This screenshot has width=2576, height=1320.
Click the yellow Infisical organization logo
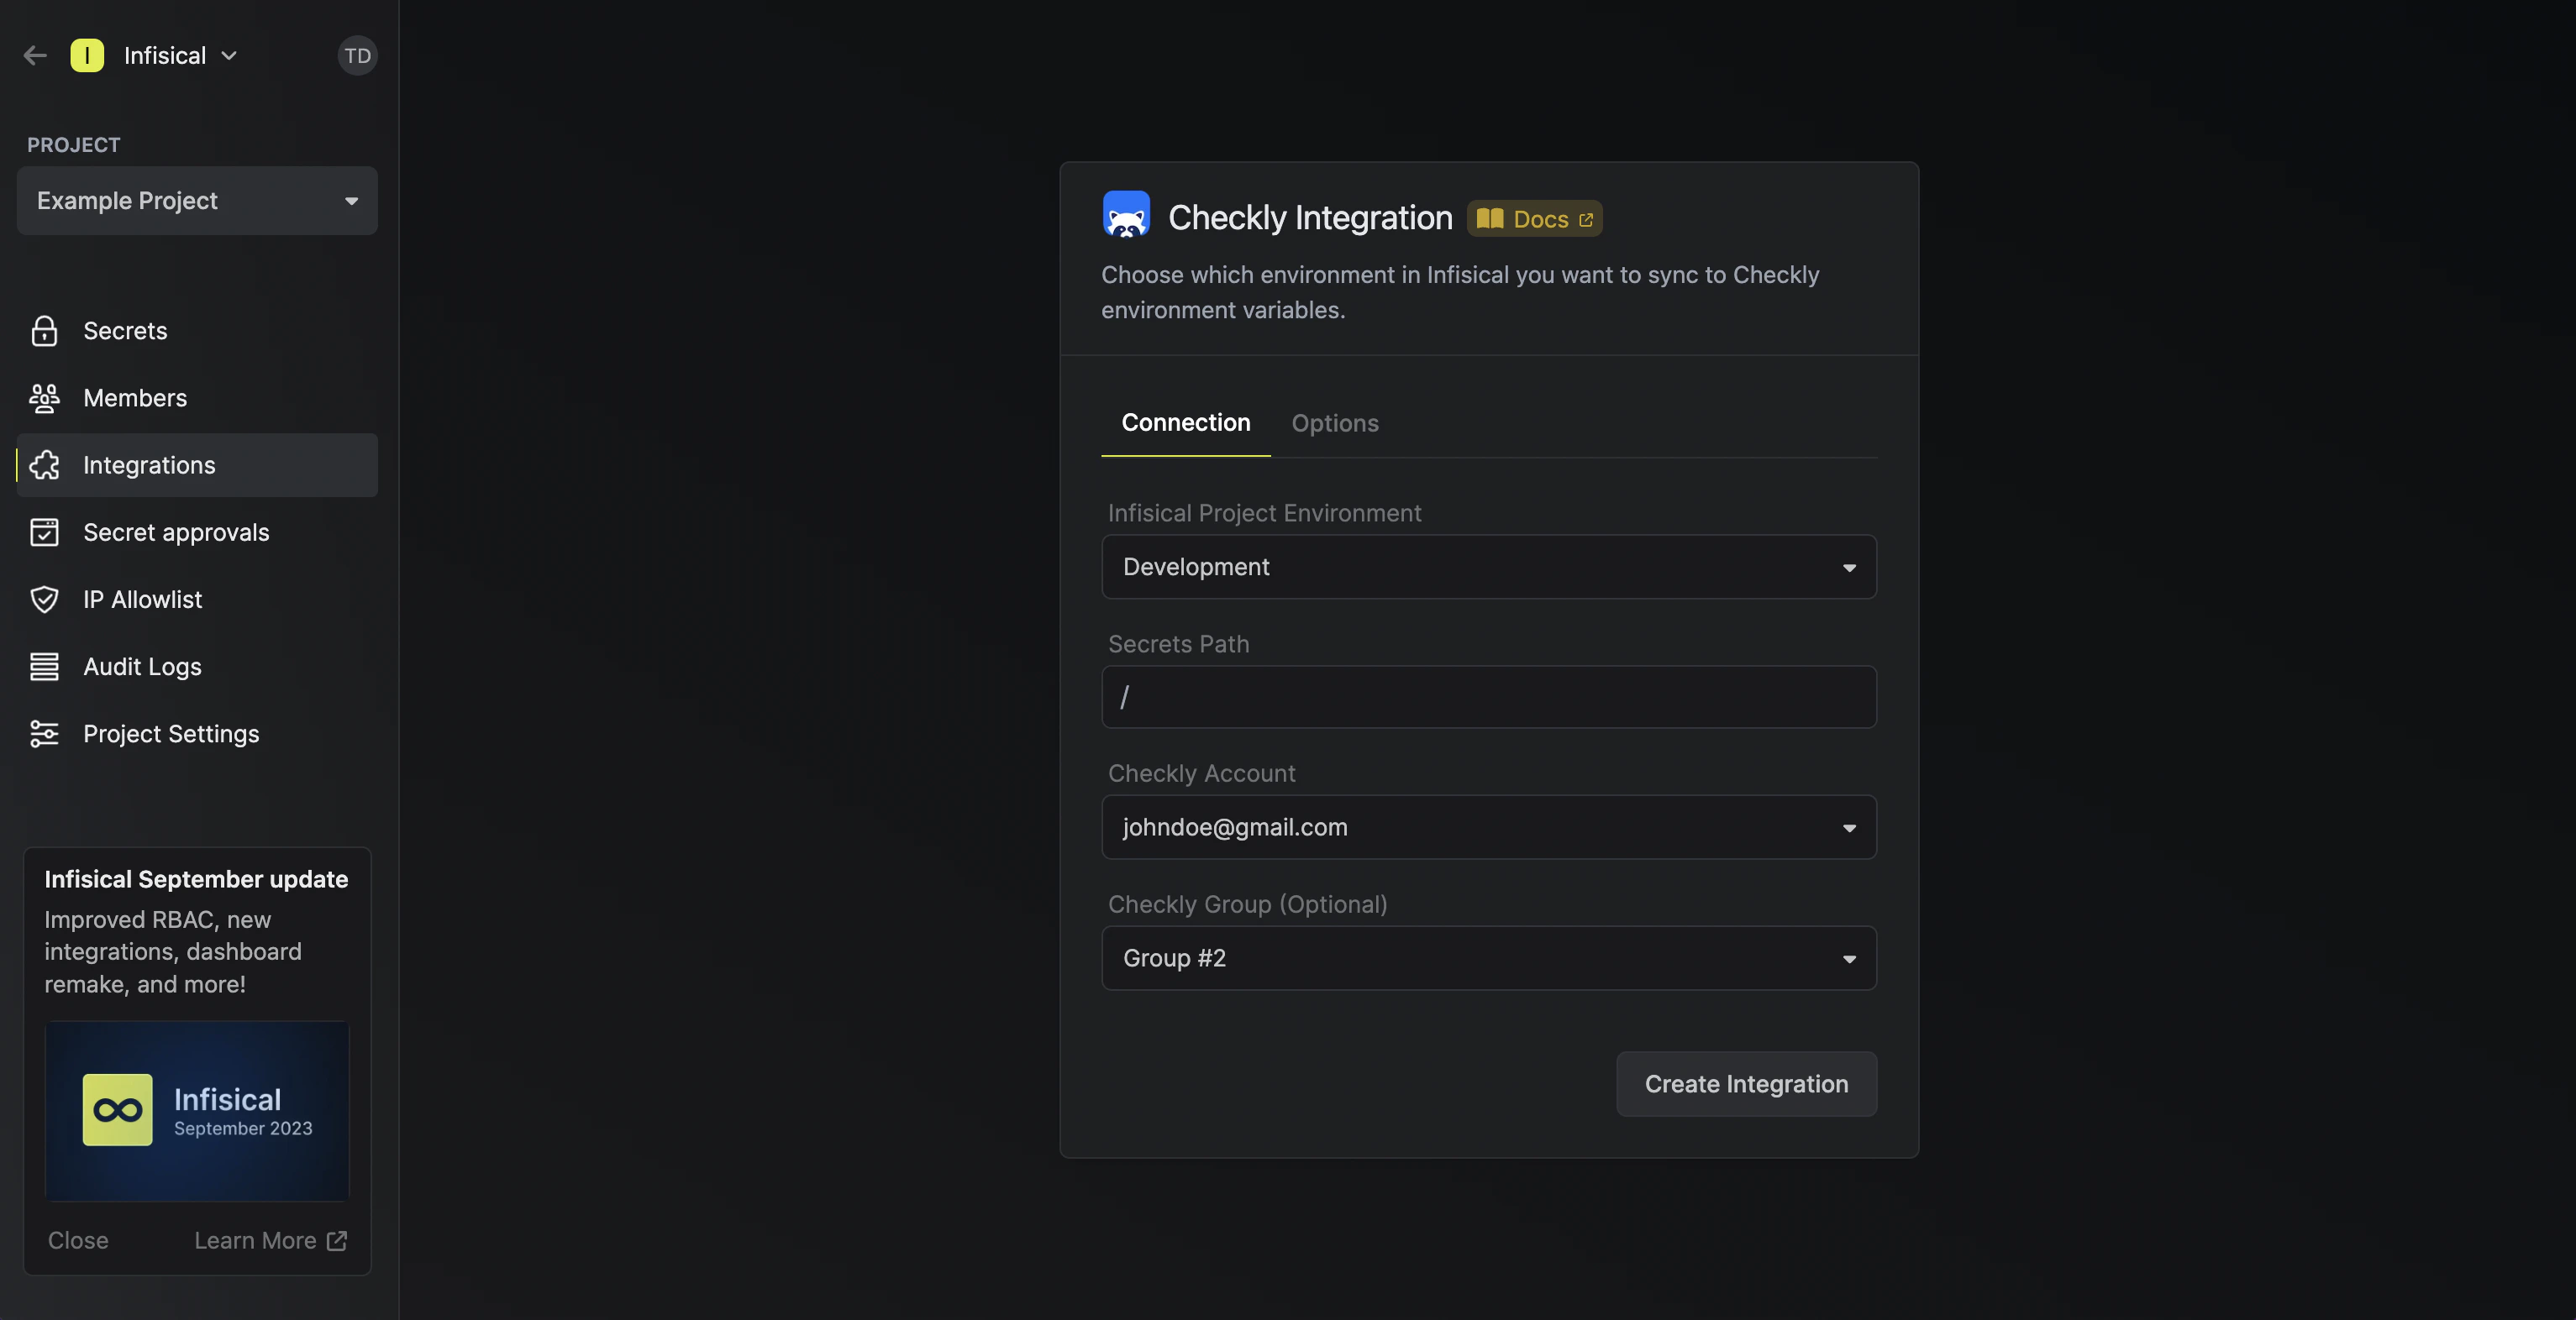click(x=87, y=56)
